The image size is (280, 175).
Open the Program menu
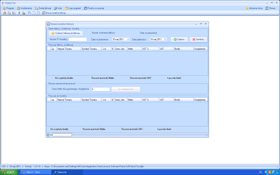click(8, 8)
